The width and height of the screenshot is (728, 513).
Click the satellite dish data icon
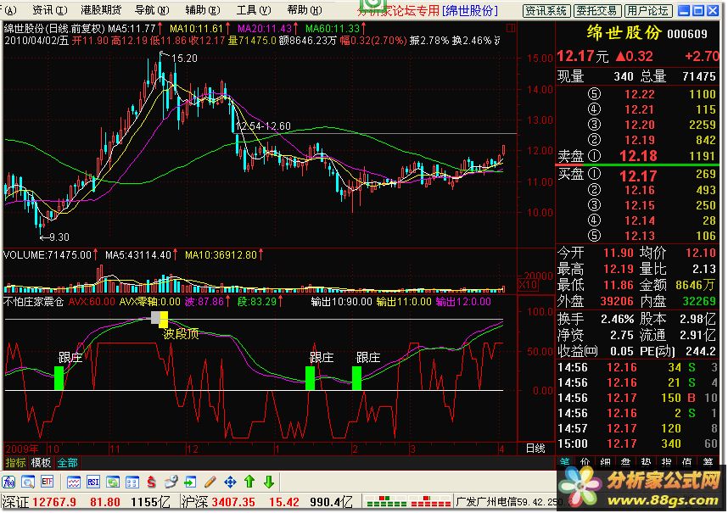(x=171, y=482)
